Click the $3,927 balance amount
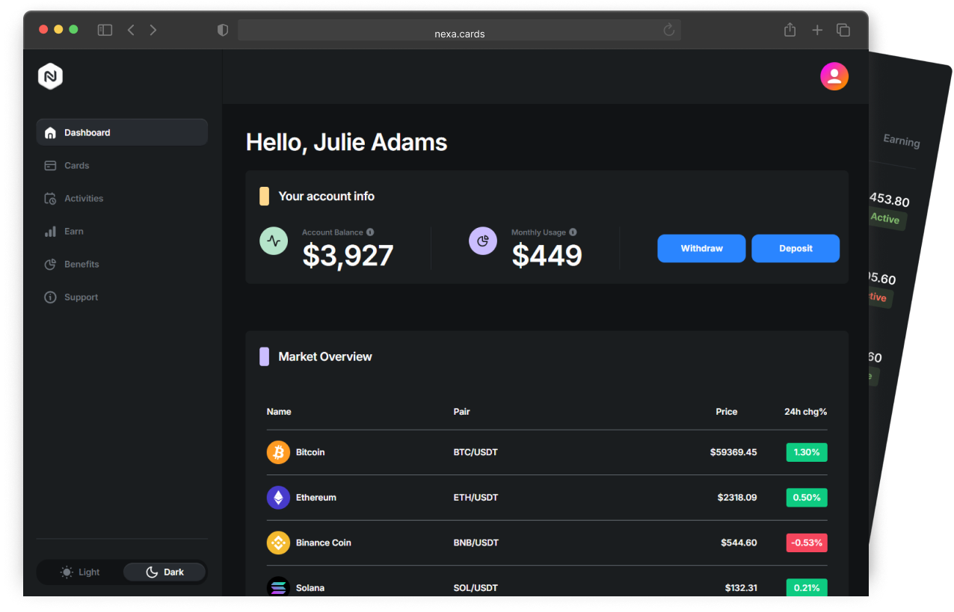Image resolution: width=954 pixels, height=612 pixels. pos(348,256)
